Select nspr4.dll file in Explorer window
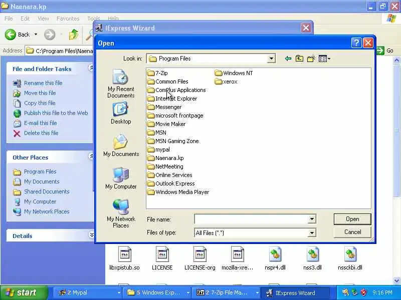The image size is (401, 300). pos(275,258)
